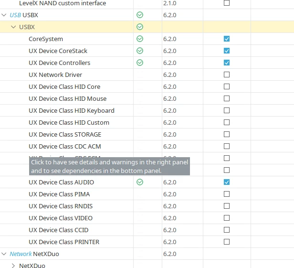Click green status icon on highlighted USBX row

[x=140, y=27]
